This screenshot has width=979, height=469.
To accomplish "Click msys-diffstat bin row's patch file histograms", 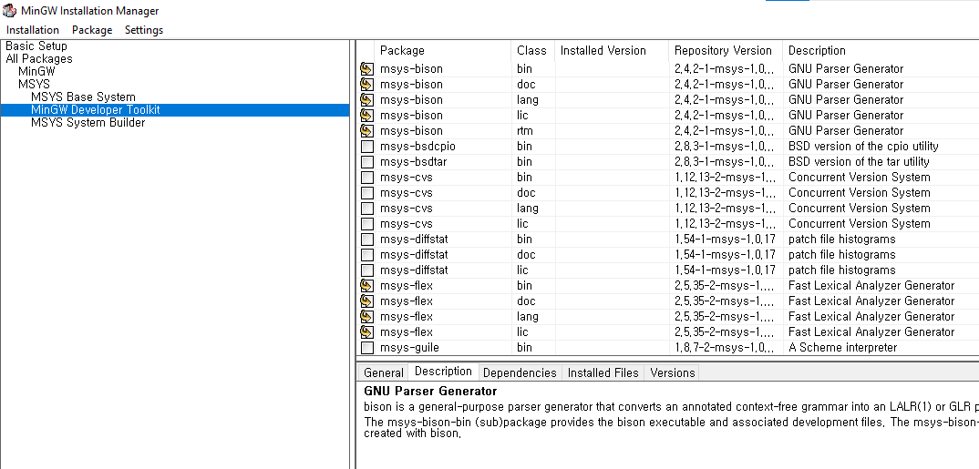I will click(x=841, y=240).
